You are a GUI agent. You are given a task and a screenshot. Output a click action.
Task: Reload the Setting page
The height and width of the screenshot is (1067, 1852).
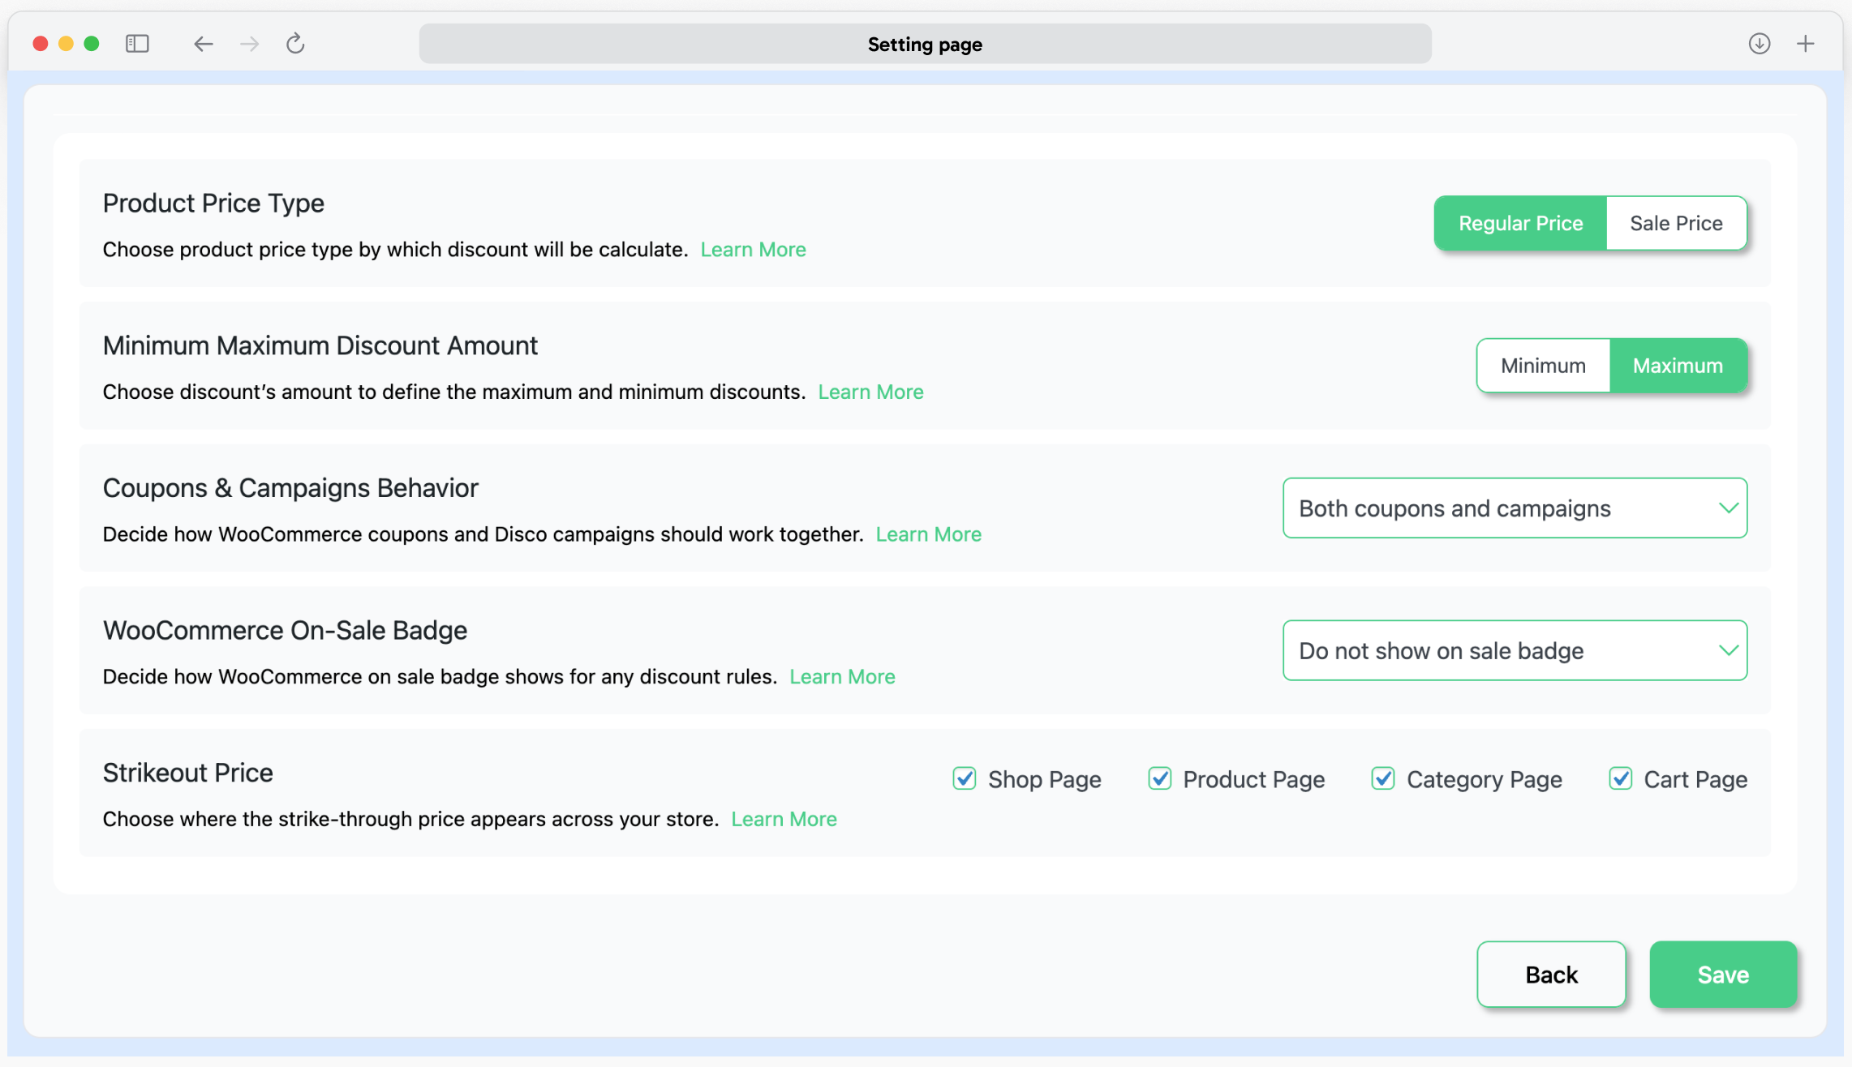coord(295,44)
